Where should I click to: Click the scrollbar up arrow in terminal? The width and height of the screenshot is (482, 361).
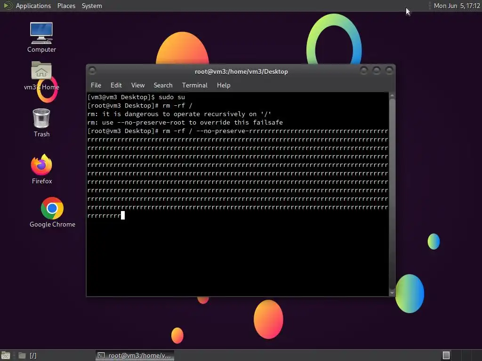(392, 95)
